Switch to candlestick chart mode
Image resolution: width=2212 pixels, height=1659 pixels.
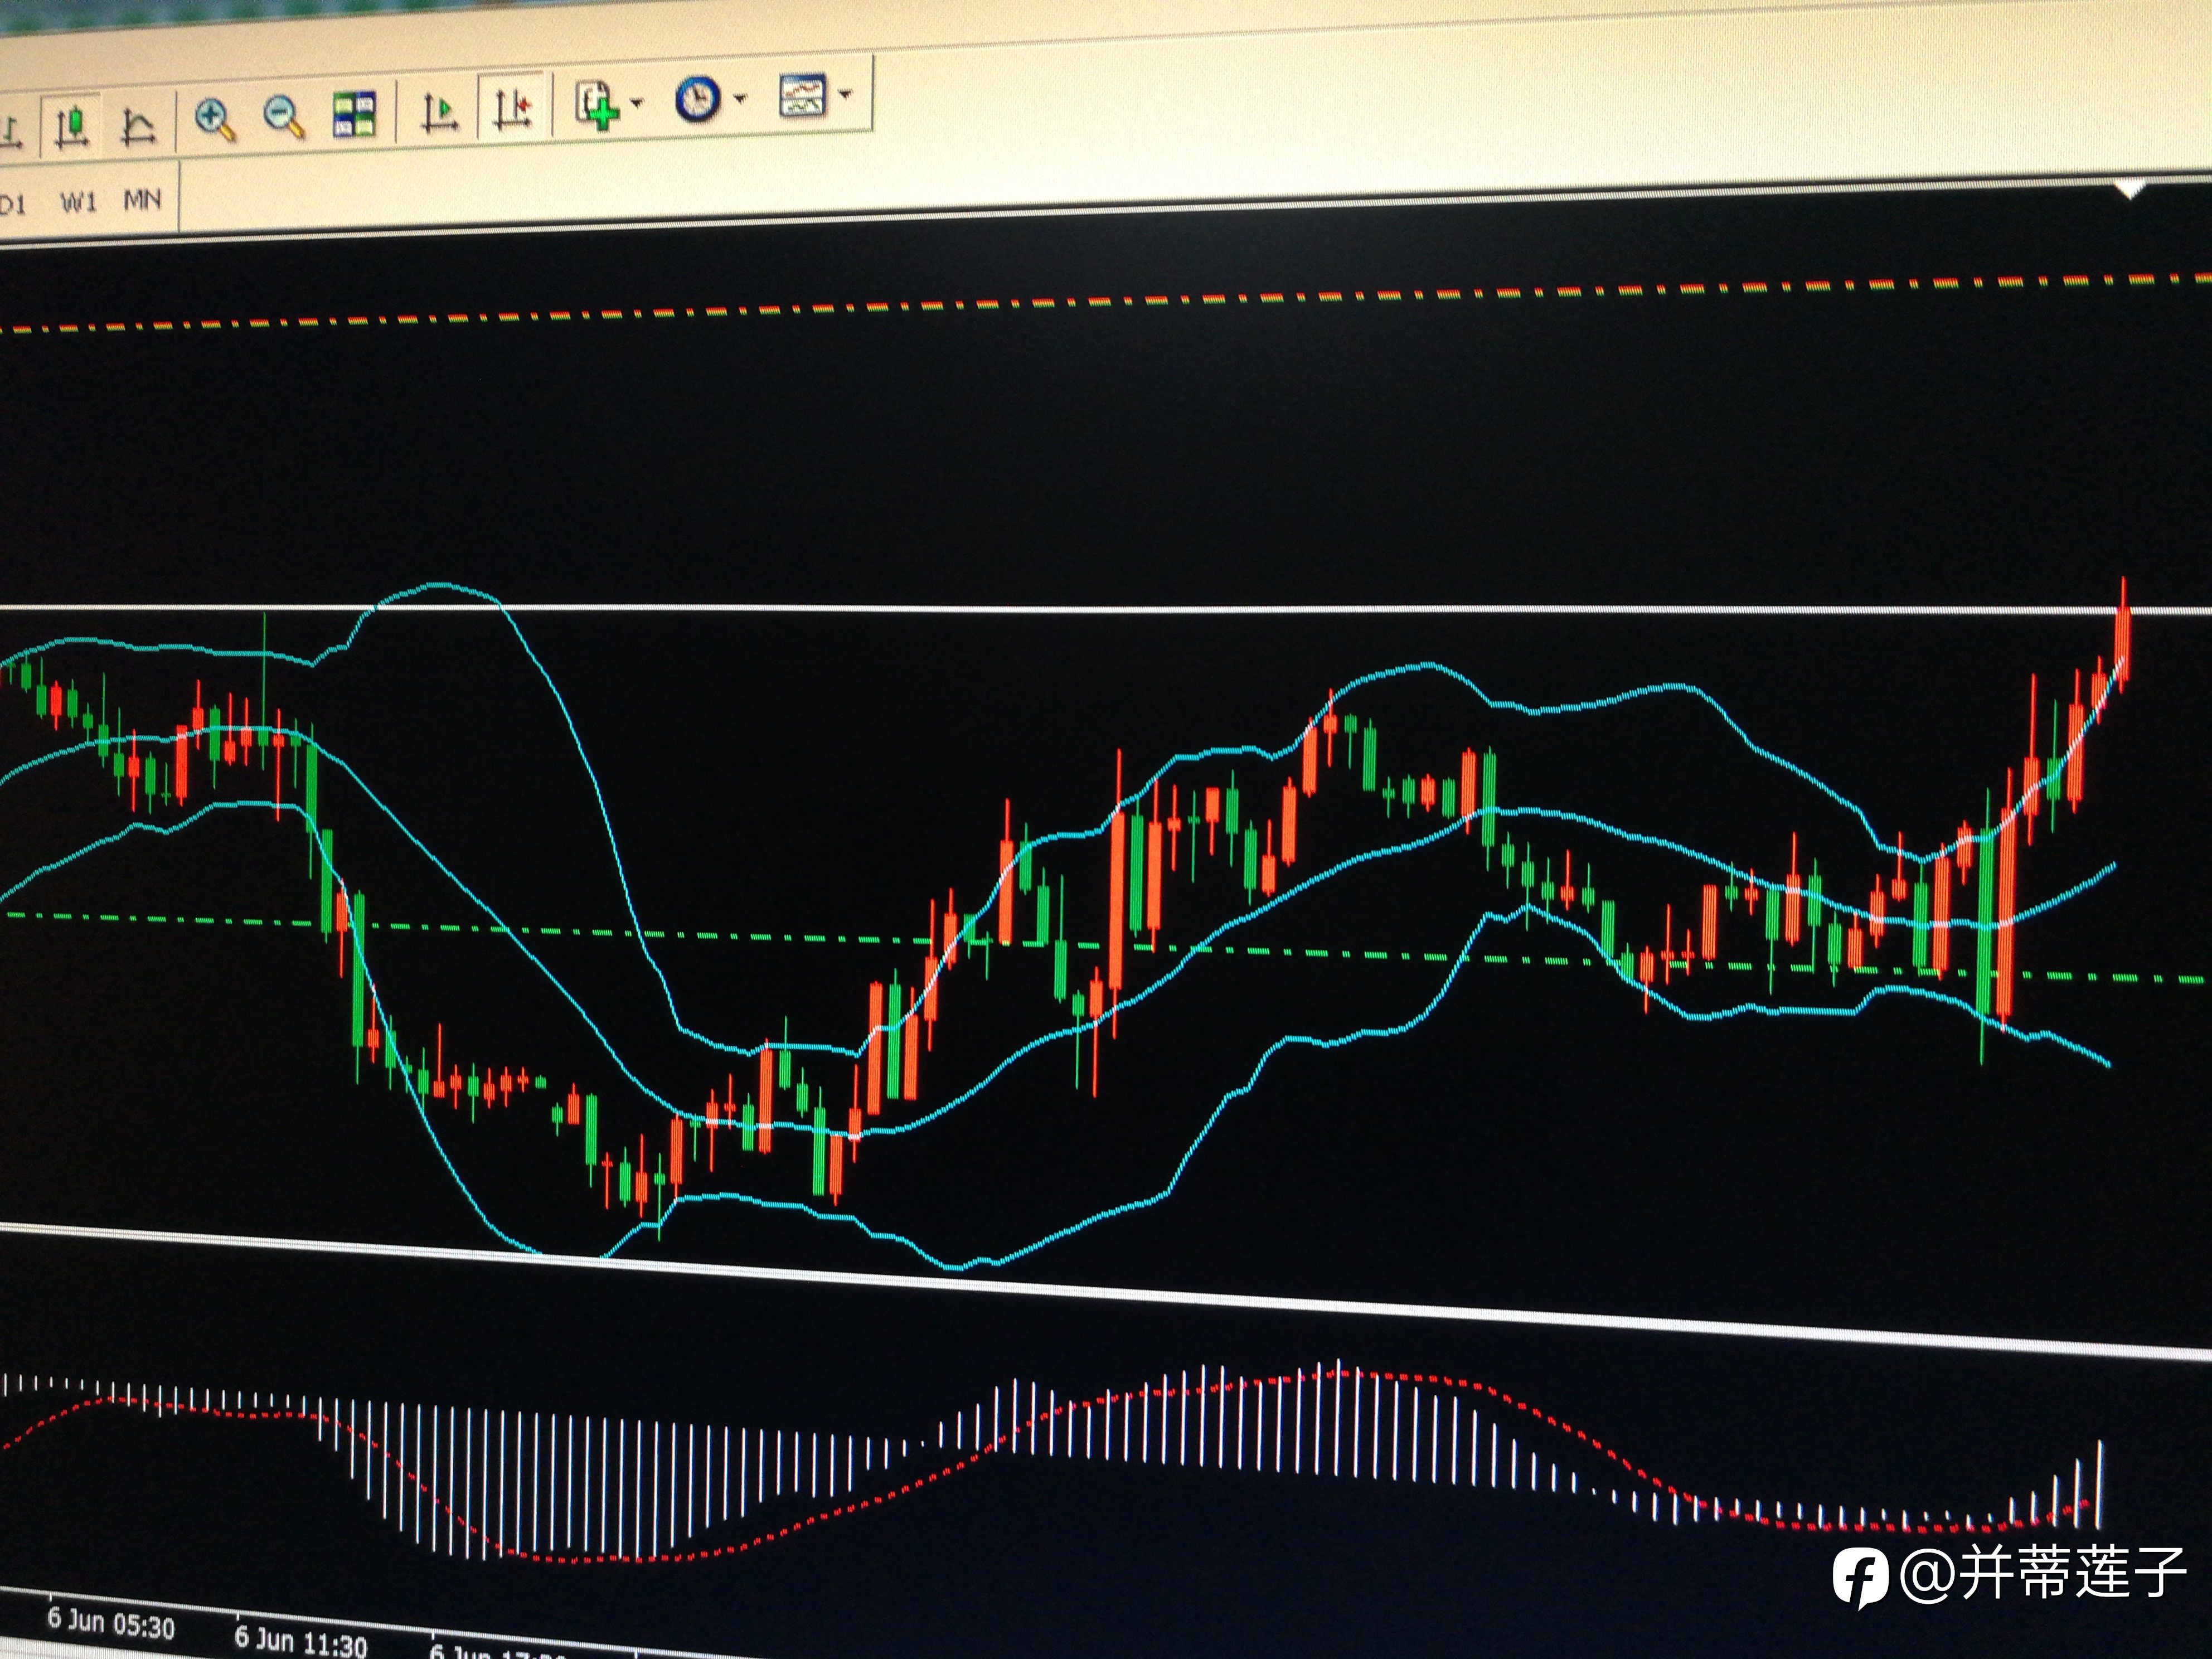72,127
